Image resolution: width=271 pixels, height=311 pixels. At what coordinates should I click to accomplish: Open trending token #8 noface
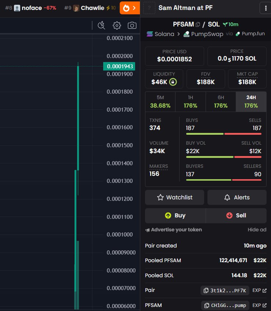pyautogui.click(x=31, y=8)
